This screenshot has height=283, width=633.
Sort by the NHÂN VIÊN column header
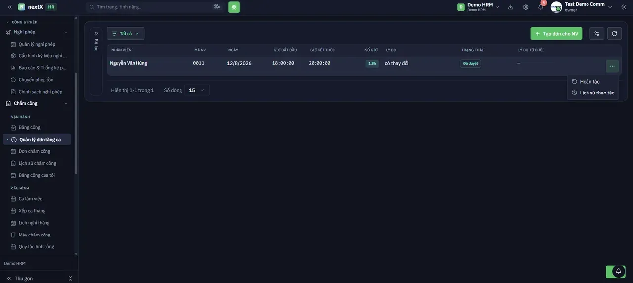point(121,50)
